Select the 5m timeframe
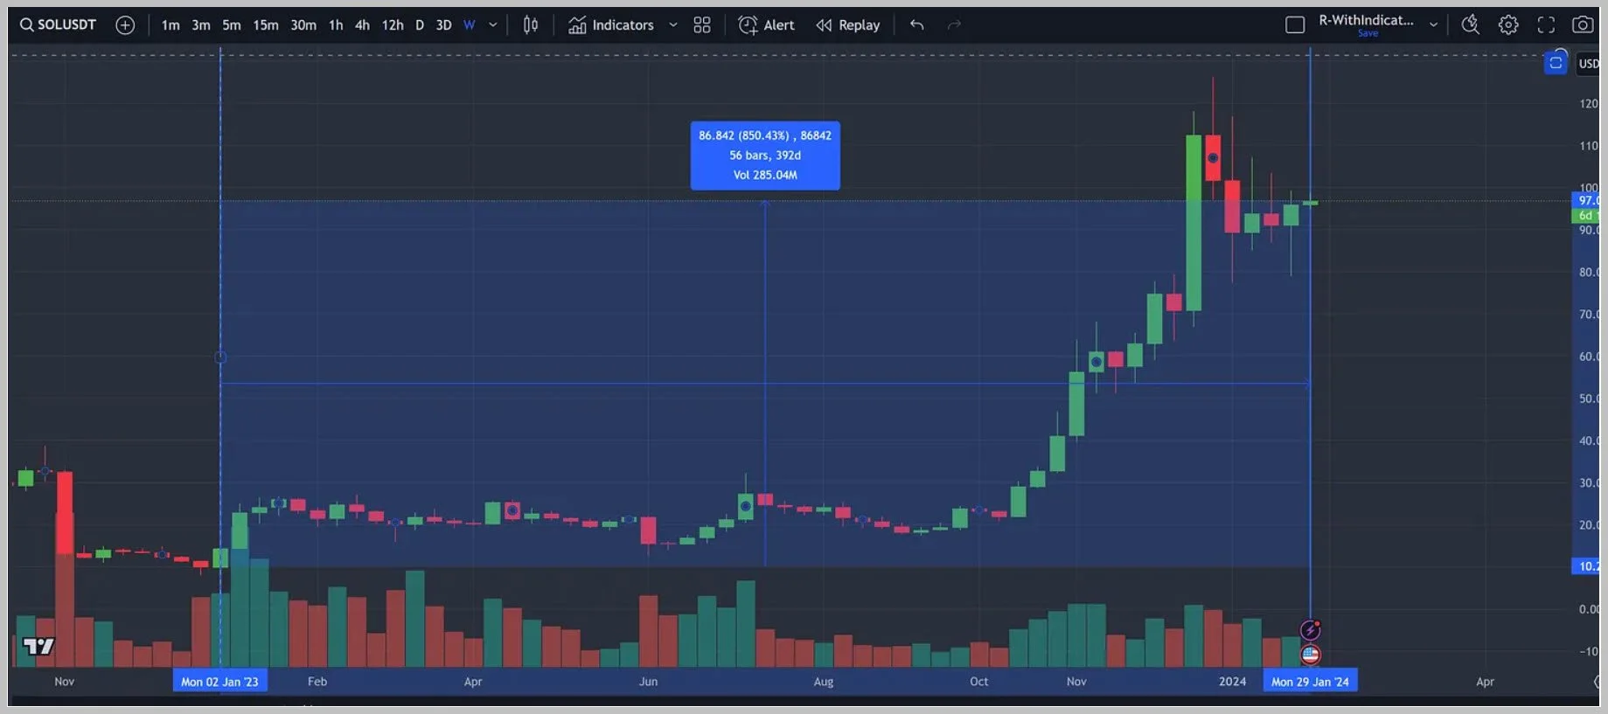 tap(232, 25)
